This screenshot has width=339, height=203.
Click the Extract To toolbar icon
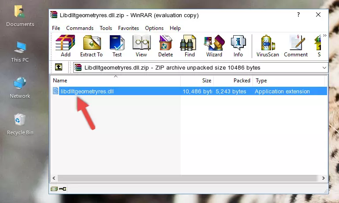click(x=91, y=46)
